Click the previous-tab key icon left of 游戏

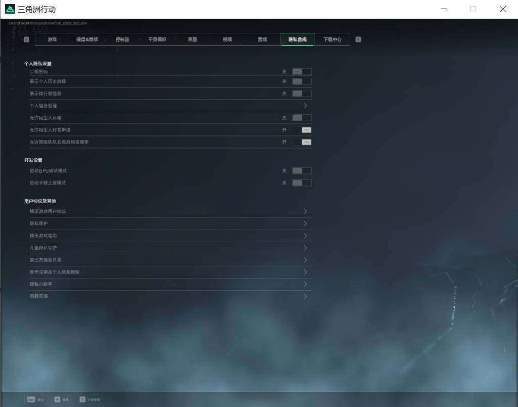26,39
